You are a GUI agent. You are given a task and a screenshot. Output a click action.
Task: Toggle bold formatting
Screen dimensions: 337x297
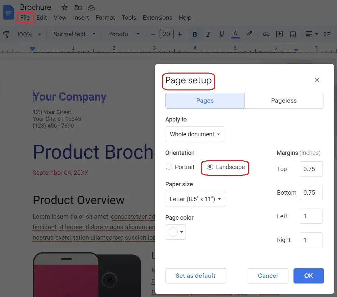click(195, 34)
